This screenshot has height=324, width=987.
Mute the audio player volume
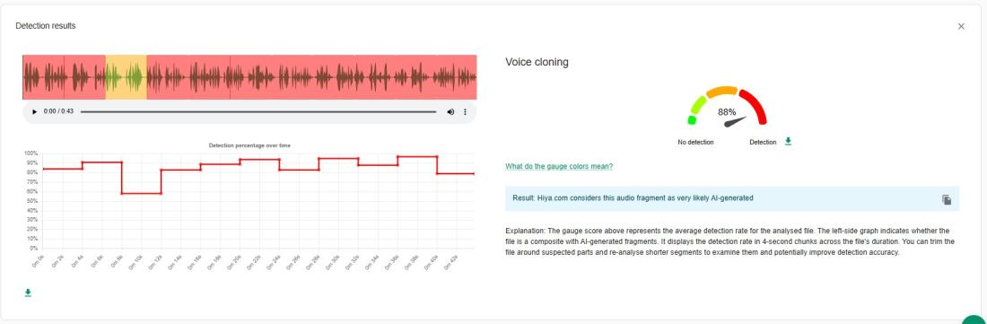point(450,111)
